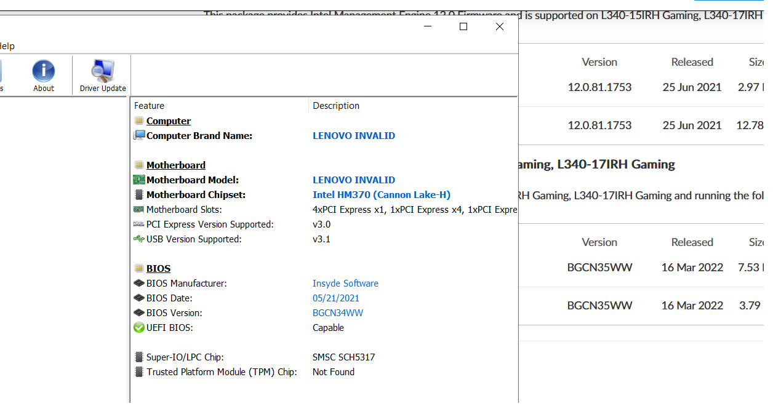The width and height of the screenshot is (773, 409).
Task: Click the PCI Express Version icon
Action: point(139,224)
